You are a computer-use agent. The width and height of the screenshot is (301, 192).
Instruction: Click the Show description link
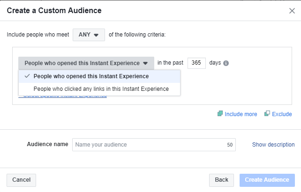coord(273,145)
